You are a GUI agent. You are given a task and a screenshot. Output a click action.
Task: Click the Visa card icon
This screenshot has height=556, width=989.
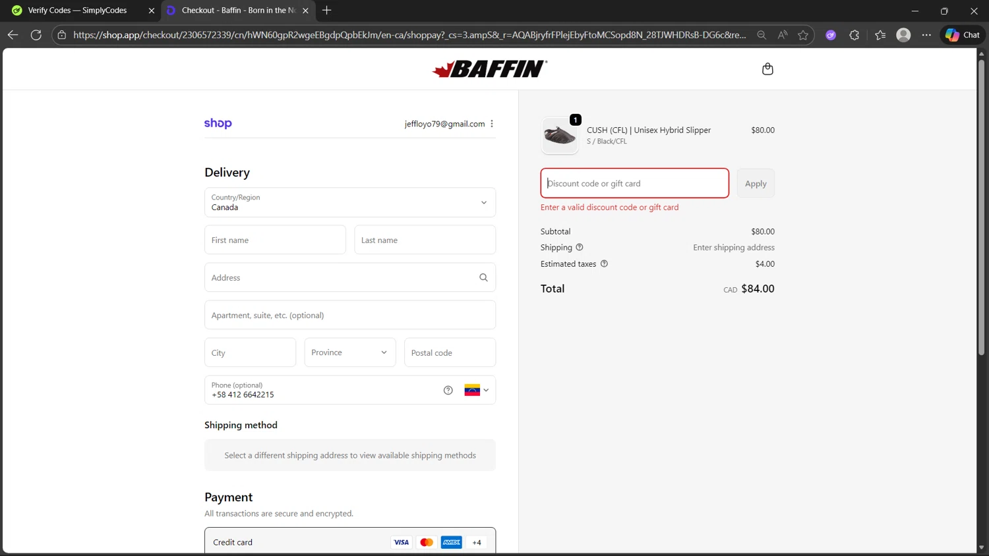click(x=401, y=542)
